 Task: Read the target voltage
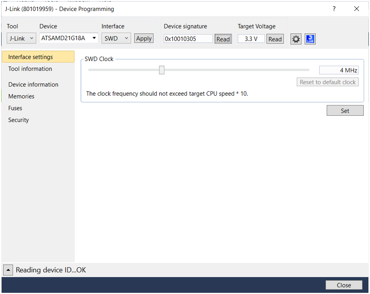coord(275,39)
